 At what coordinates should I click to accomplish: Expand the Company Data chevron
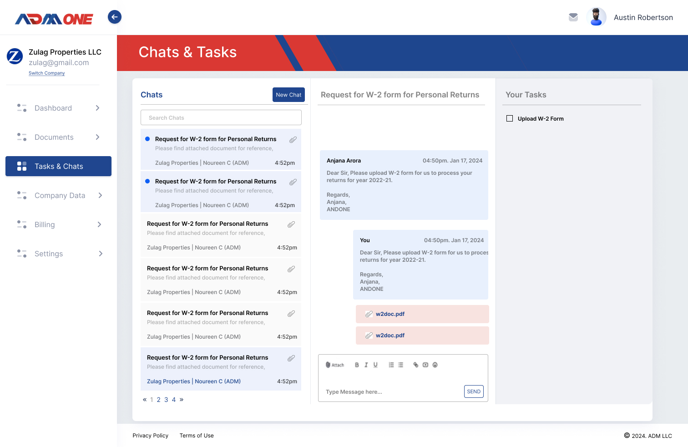pyautogui.click(x=100, y=196)
